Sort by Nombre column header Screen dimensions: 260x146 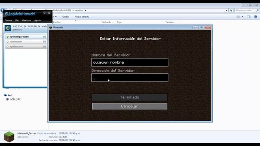tap(57, 22)
